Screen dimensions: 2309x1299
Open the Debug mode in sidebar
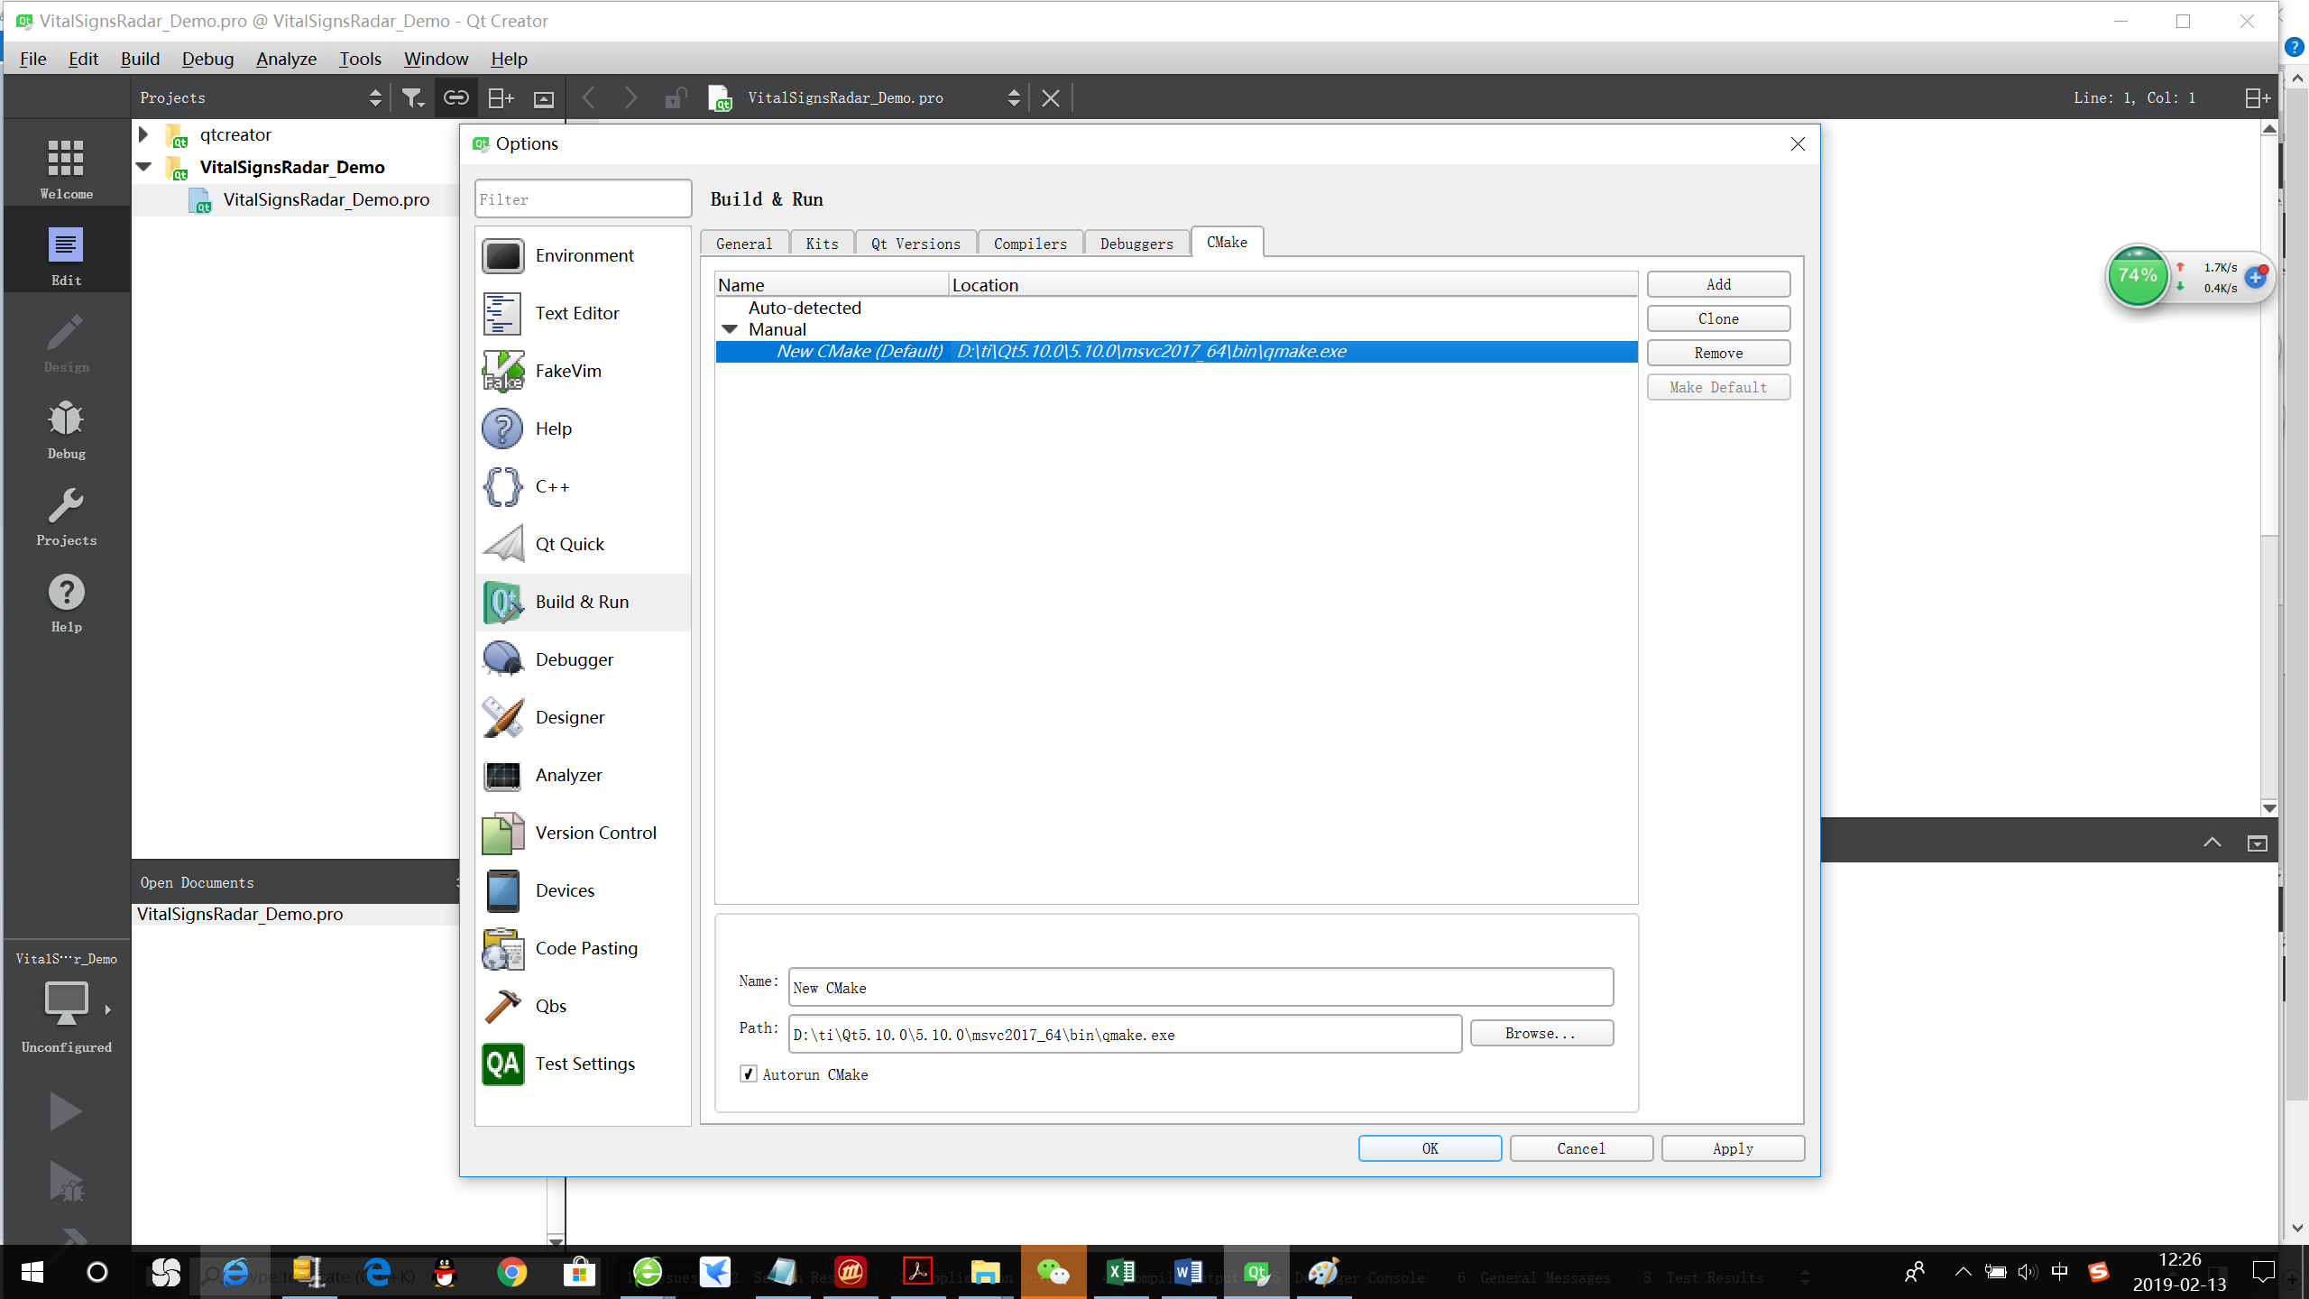[66, 429]
